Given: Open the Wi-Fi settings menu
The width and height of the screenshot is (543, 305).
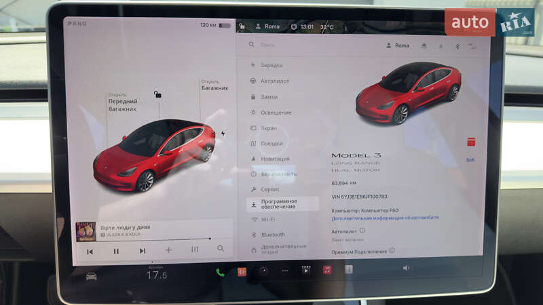Looking at the screenshot, I should pyautogui.click(x=263, y=220).
